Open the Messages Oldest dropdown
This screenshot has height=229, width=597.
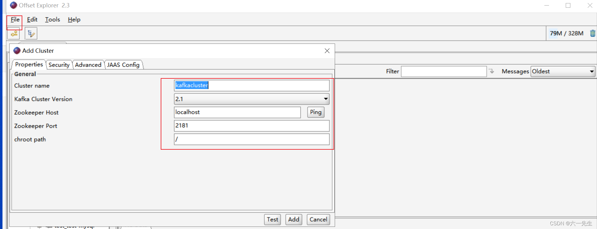(x=563, y=71)
